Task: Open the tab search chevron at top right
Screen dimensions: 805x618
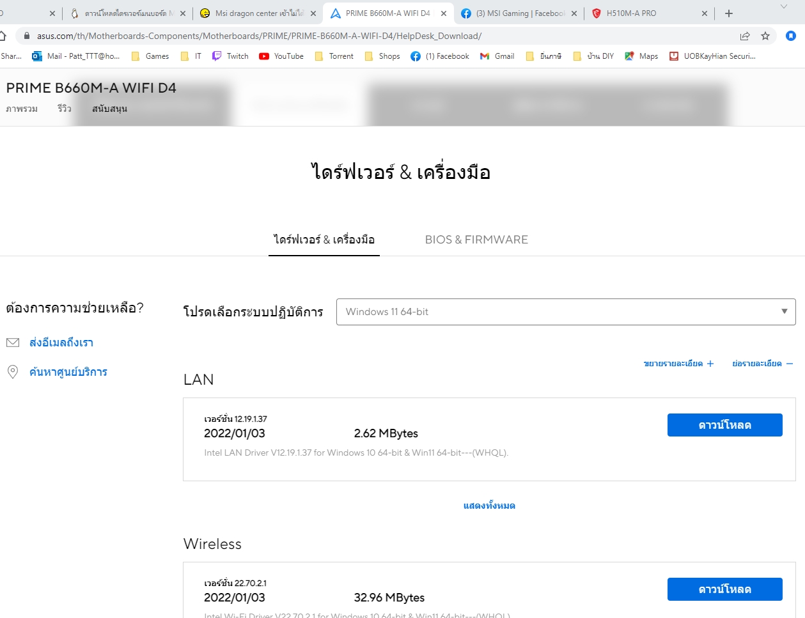Action: point(784,6)
